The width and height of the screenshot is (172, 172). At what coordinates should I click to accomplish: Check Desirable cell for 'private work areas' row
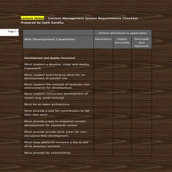click(142, 134)
